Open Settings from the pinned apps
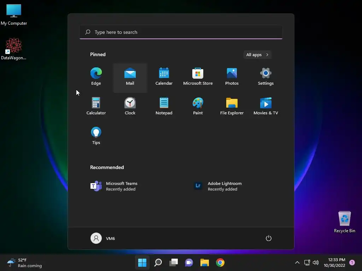The image size is (362, 271). [x=266, y=77]
